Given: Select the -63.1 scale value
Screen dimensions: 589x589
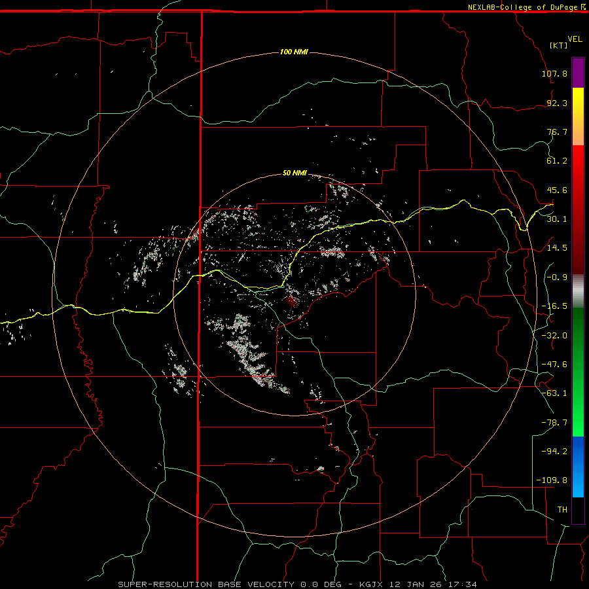Looking at the screenshot, I should [x=554, y=393].
